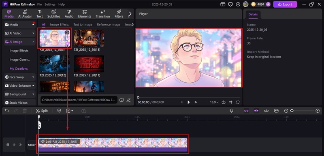The image size is (324, 156).
Task: Open the Settings menu
Action: click(x=50, y=4)
